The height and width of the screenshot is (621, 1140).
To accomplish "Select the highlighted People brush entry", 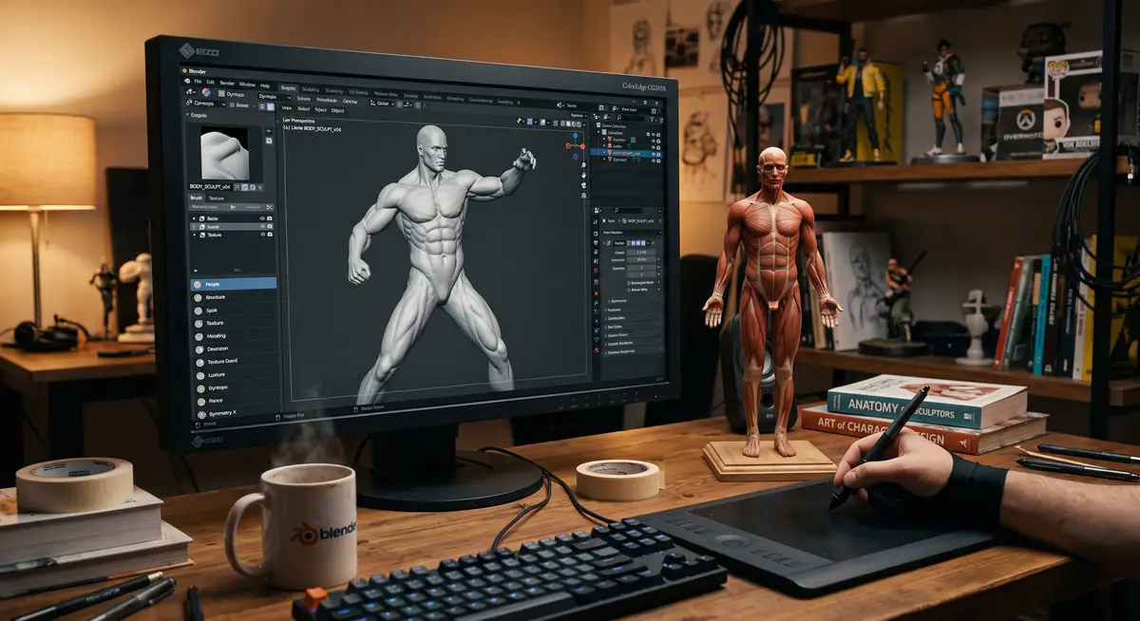I will point(233,283).
